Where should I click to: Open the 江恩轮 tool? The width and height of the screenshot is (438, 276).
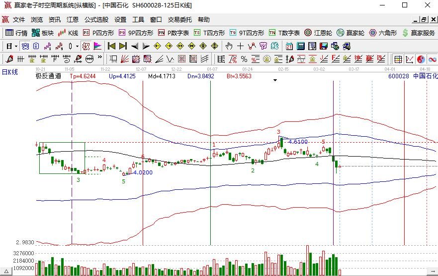tap(318, 33)
